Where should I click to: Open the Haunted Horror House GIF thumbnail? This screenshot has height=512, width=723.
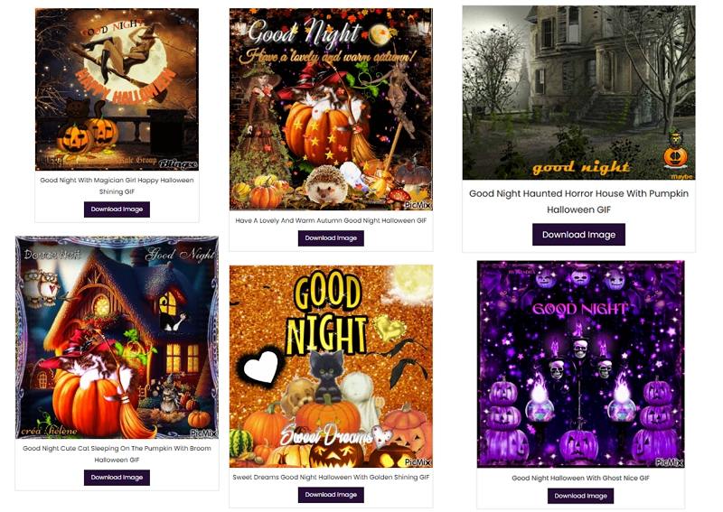click(578, 93)
